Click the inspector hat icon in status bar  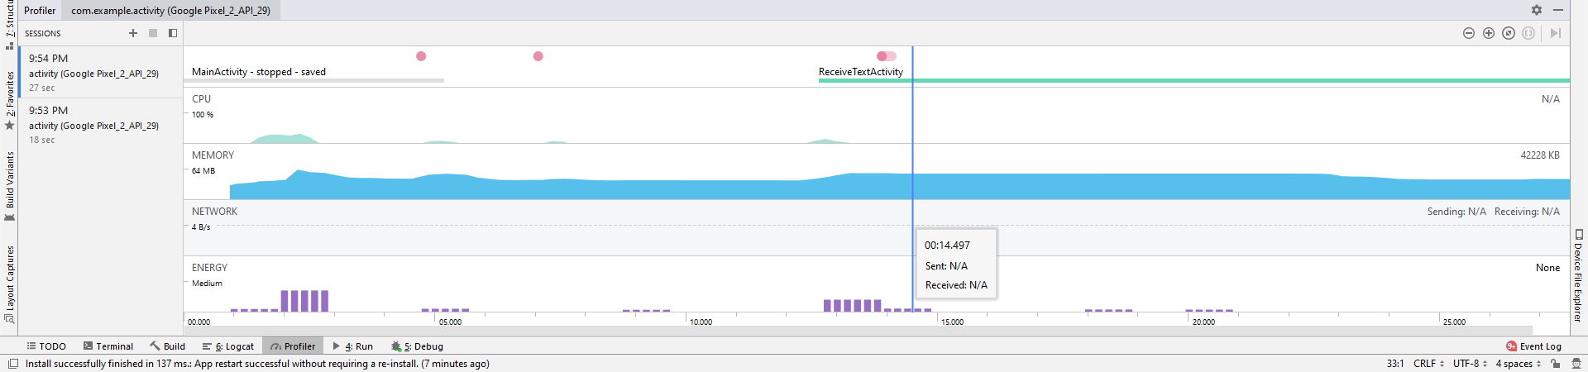point(1576,364)
